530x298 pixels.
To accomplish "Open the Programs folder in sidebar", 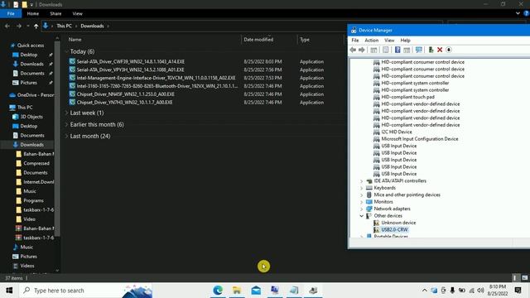I will coord(33,200).
